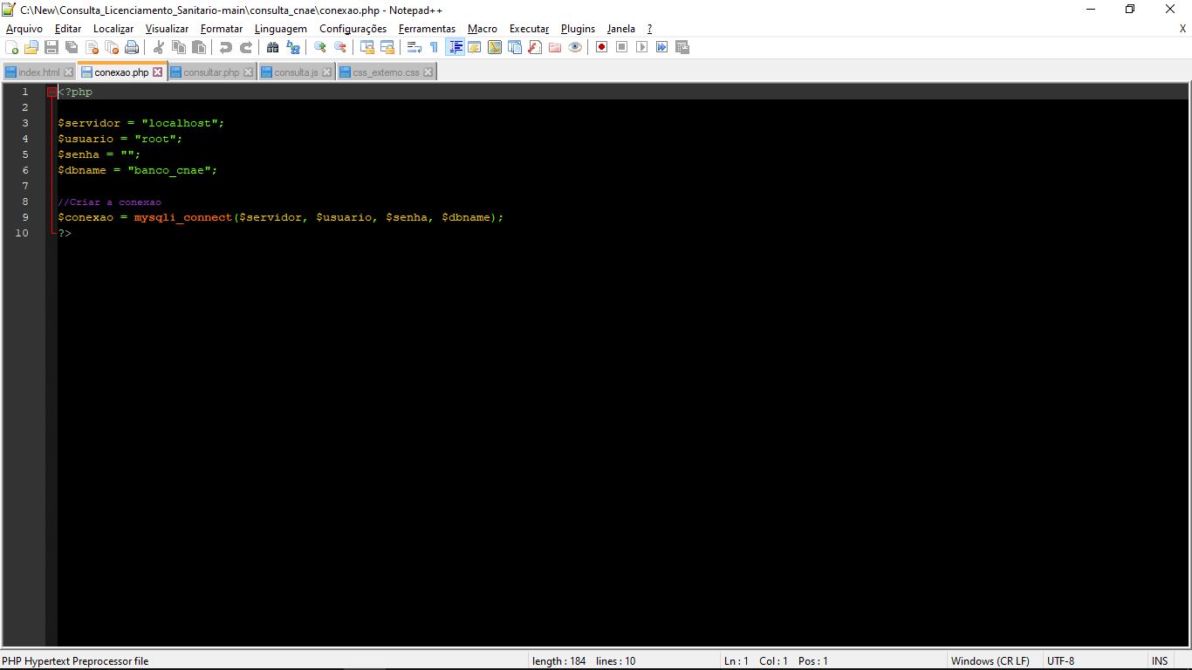The height and width of the screenshot is (670, 1192).
Task: Close current document using toolbar icon
Action: pyautogui.click(x=92, y=47)
